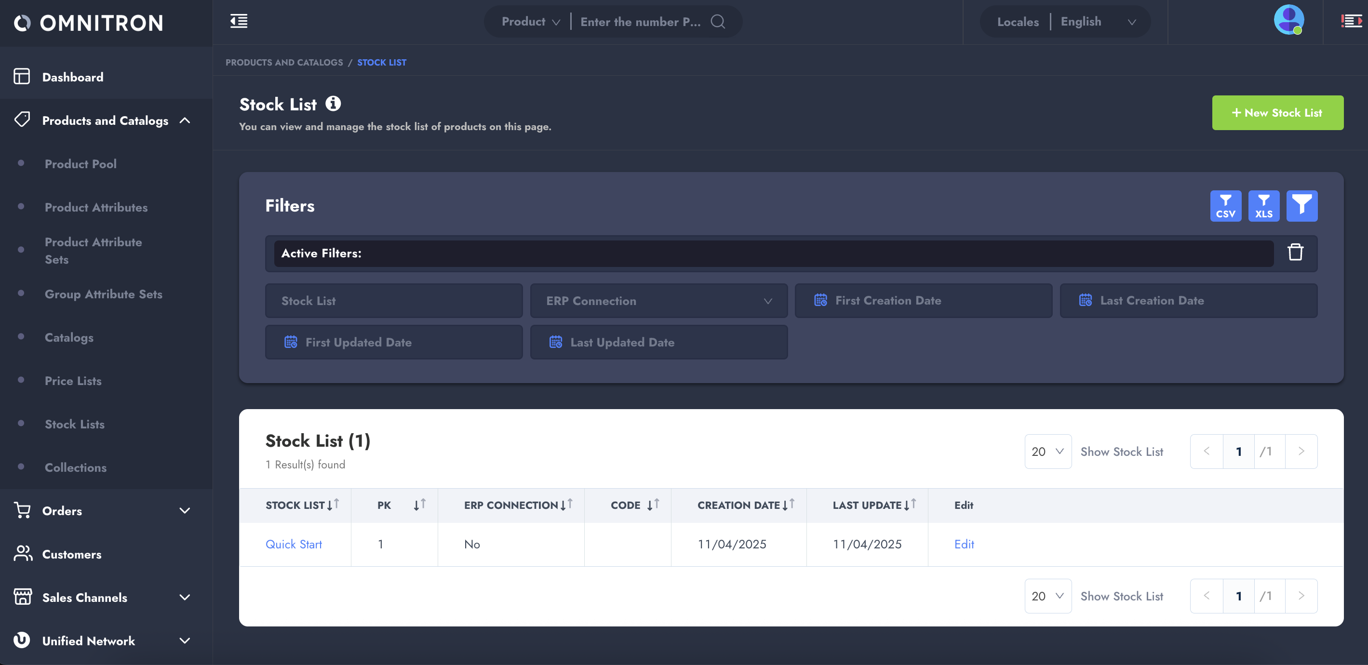Sort table by Stock List column

(x=333, y=505)
